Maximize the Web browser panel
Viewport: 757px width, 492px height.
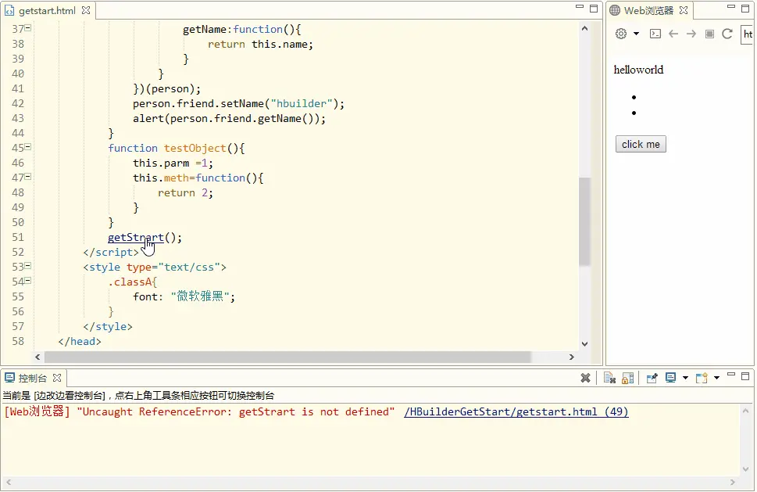pos(745,9)
